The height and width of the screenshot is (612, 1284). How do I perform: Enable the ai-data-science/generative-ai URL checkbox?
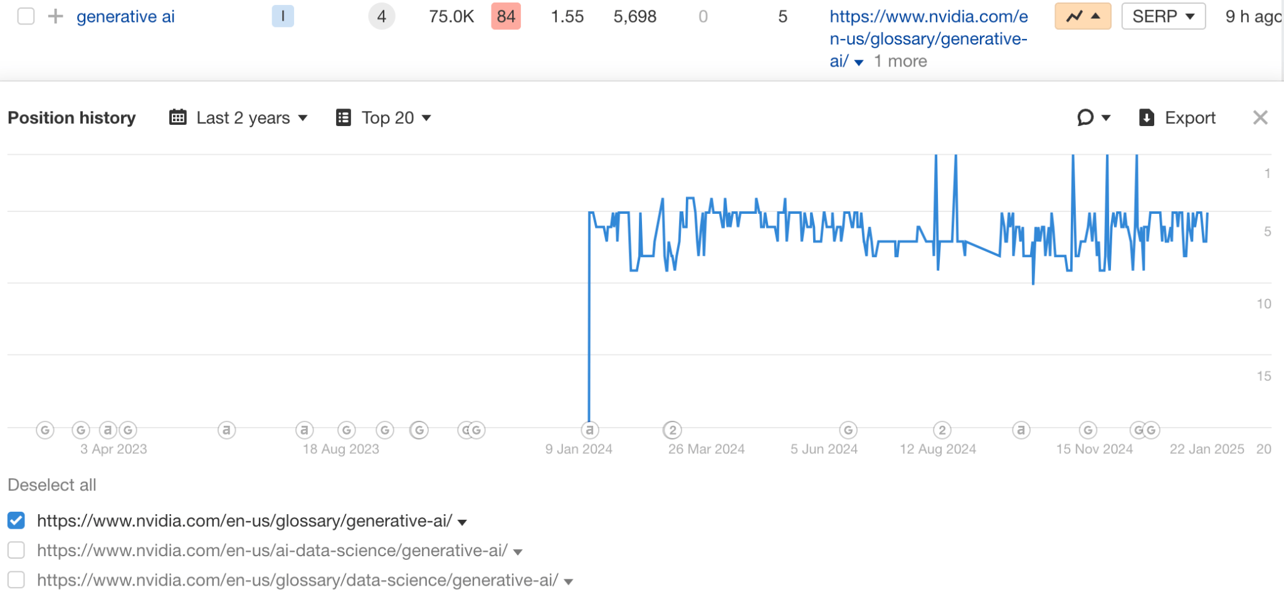tap(16, 551)
